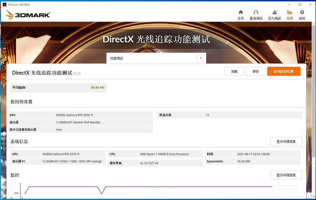Click the orange 在线比较结果 button
Screen dimensions: 316x200
(284, 71)
